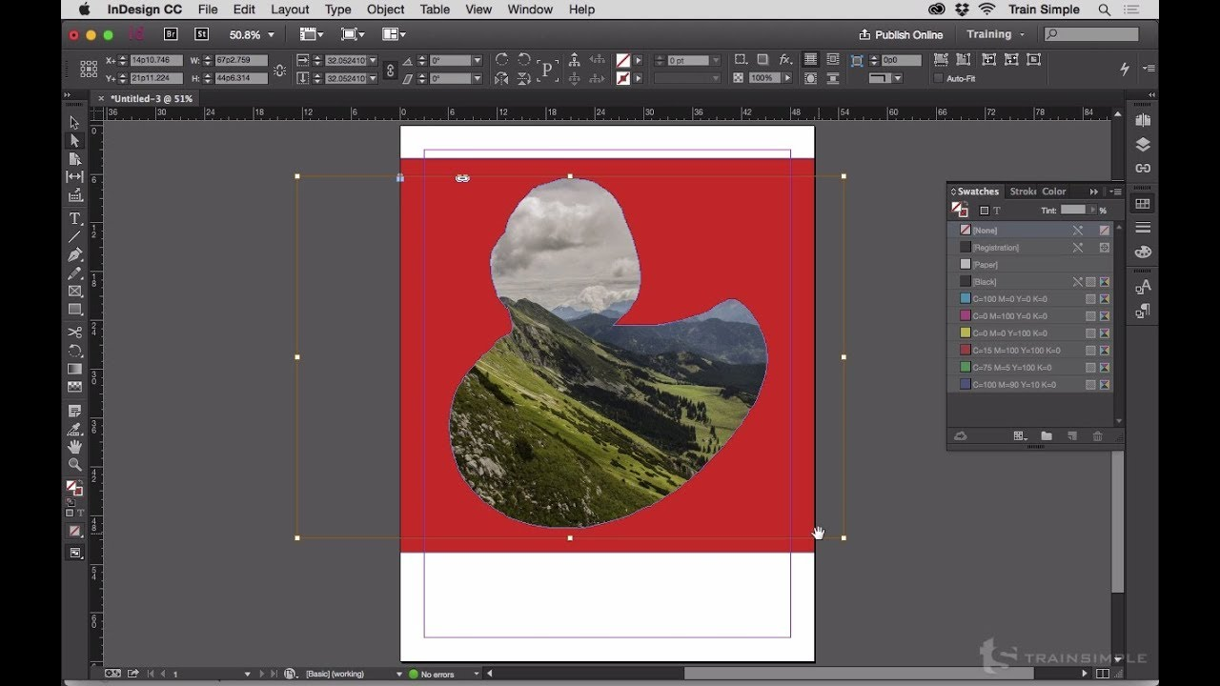
Task: Select the Zoom tool magnifier
Action: click(75, 465)
